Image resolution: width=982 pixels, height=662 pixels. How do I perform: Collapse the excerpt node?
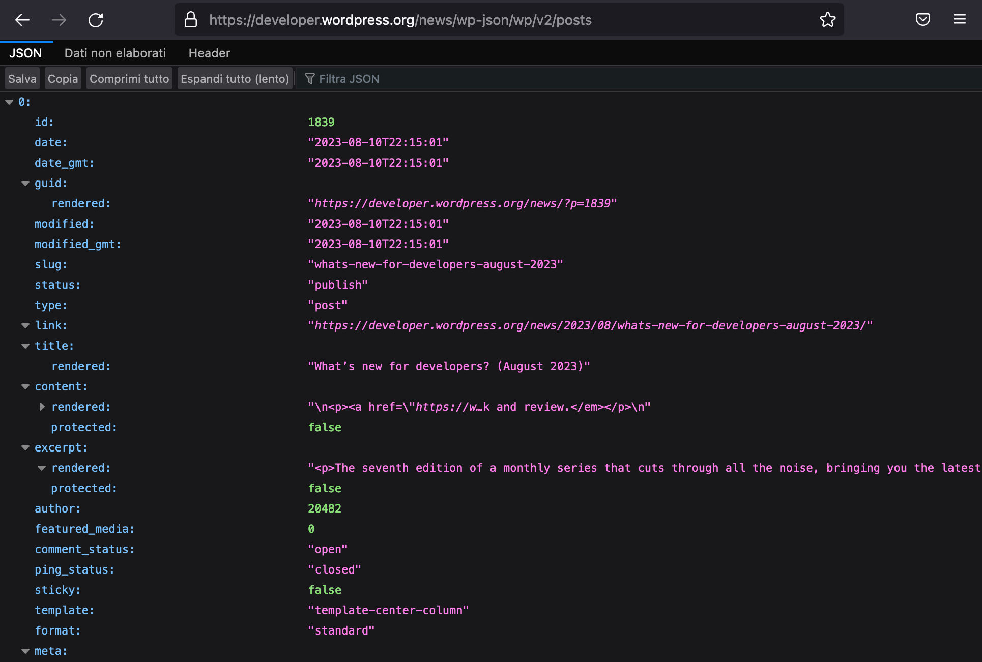pos(25,447)
